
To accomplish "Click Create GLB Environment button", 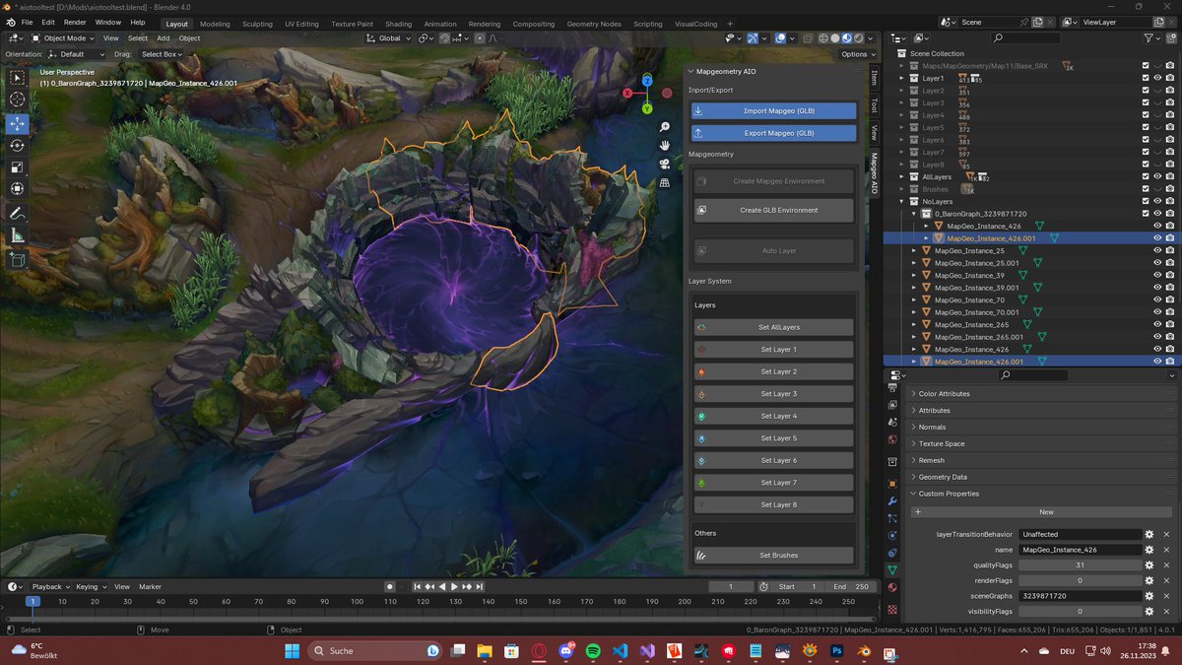I will point(773,210).
